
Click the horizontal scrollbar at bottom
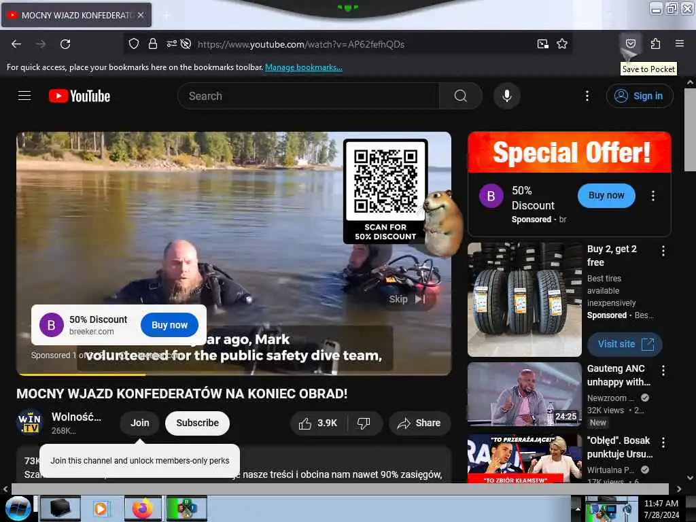coord(340,489)
